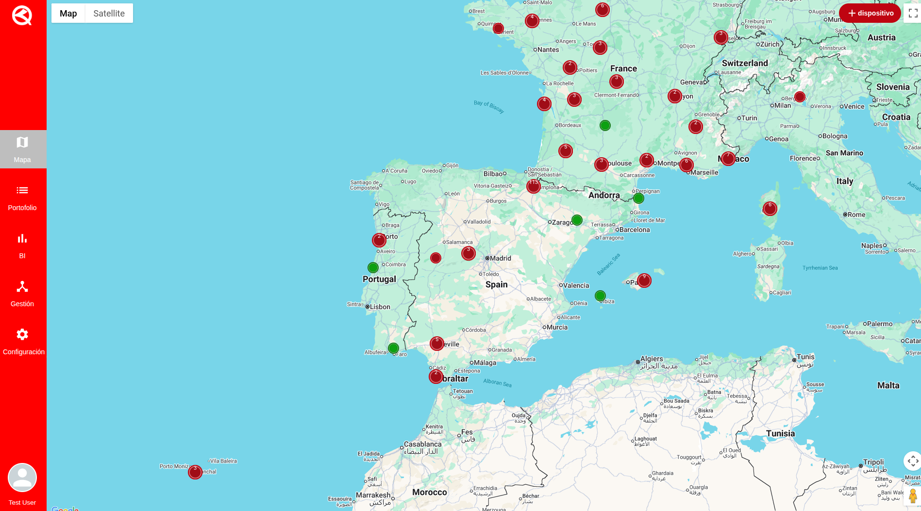Click the 'Rome' city label
The height and width of the screenshot is (511, 921).
[856, 214]
